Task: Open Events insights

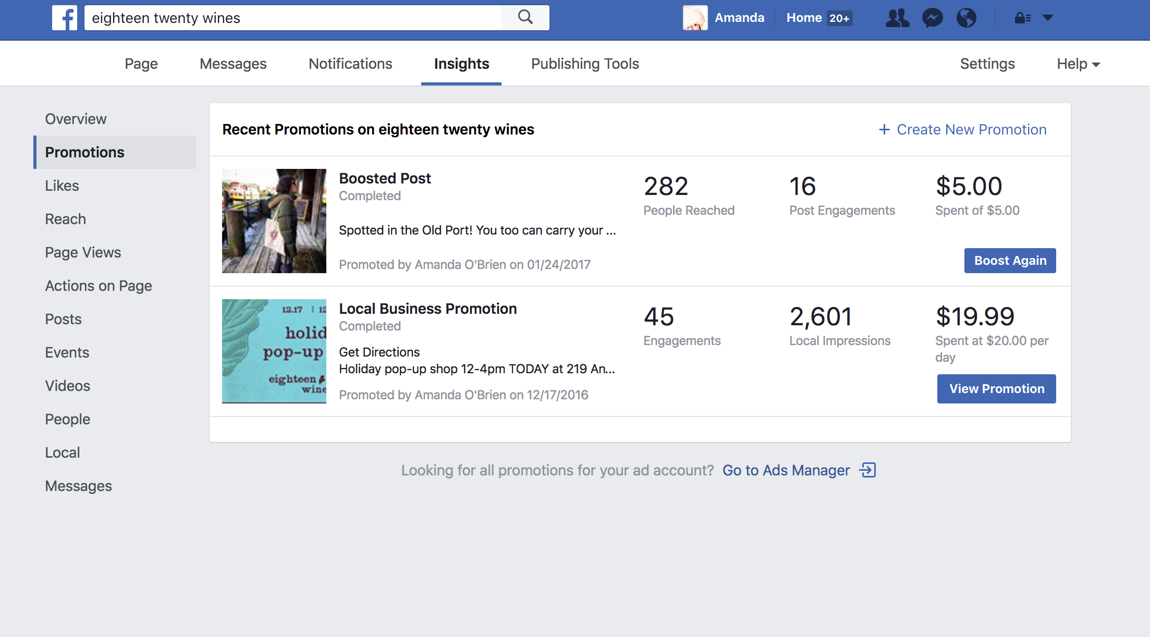Action: [x=67, y=352]
